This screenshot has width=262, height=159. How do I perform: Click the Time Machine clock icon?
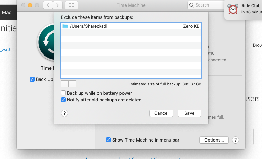46,42
